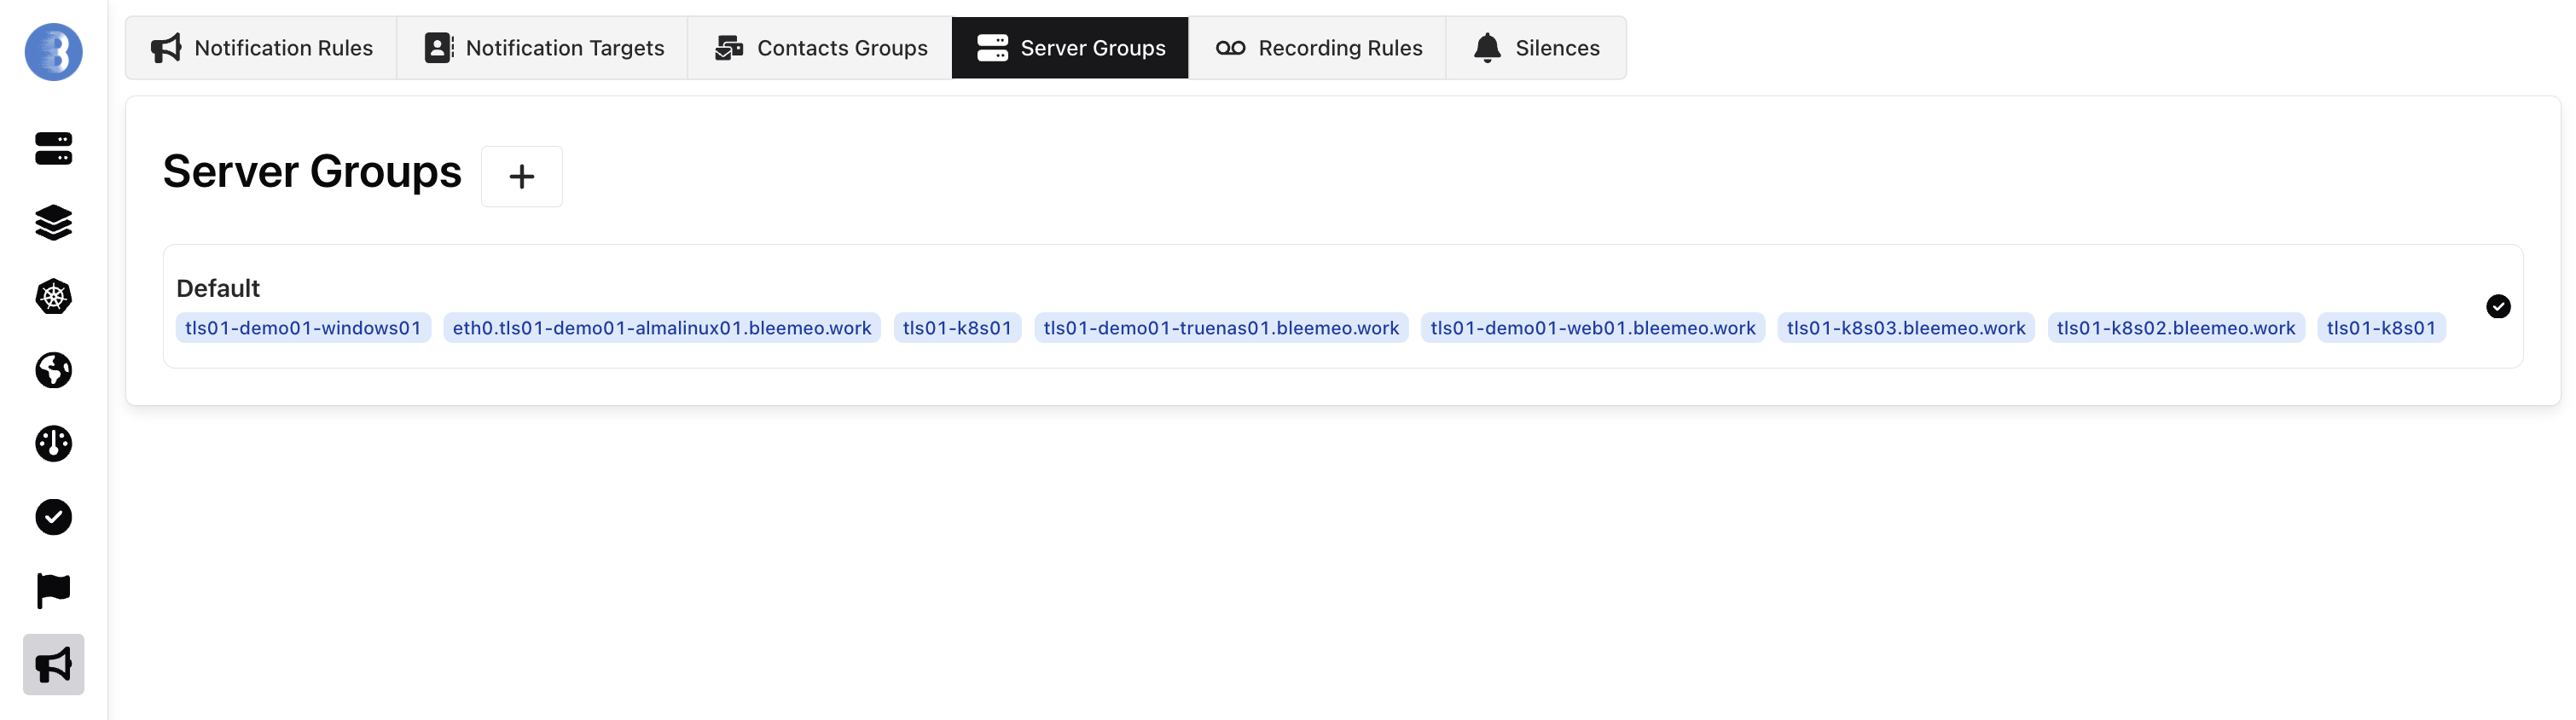Click the Bleemeo logo in sidebar
This screenshot has height=720, width=2576.
(x=53, y=52)
